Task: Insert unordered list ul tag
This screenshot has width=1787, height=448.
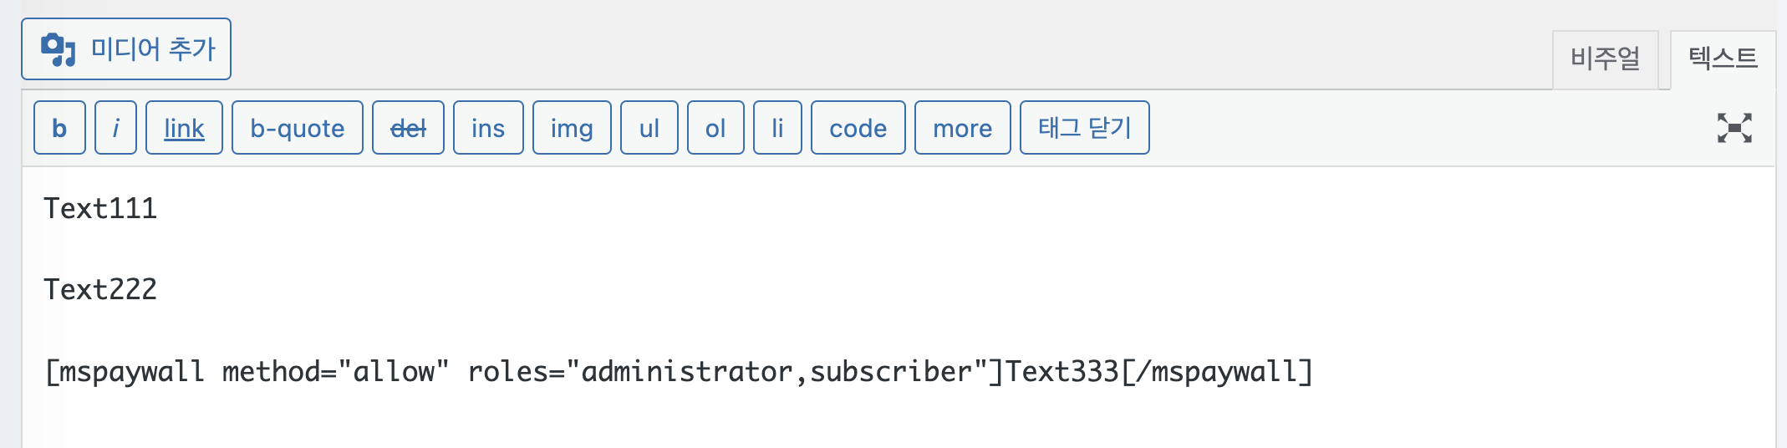Action: (x=649, y=128)
